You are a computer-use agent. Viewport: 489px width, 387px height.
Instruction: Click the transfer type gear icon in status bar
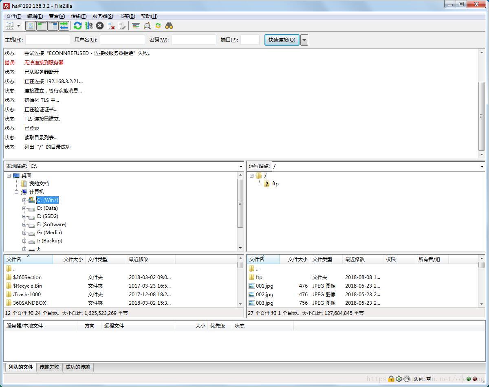point(399,379)
